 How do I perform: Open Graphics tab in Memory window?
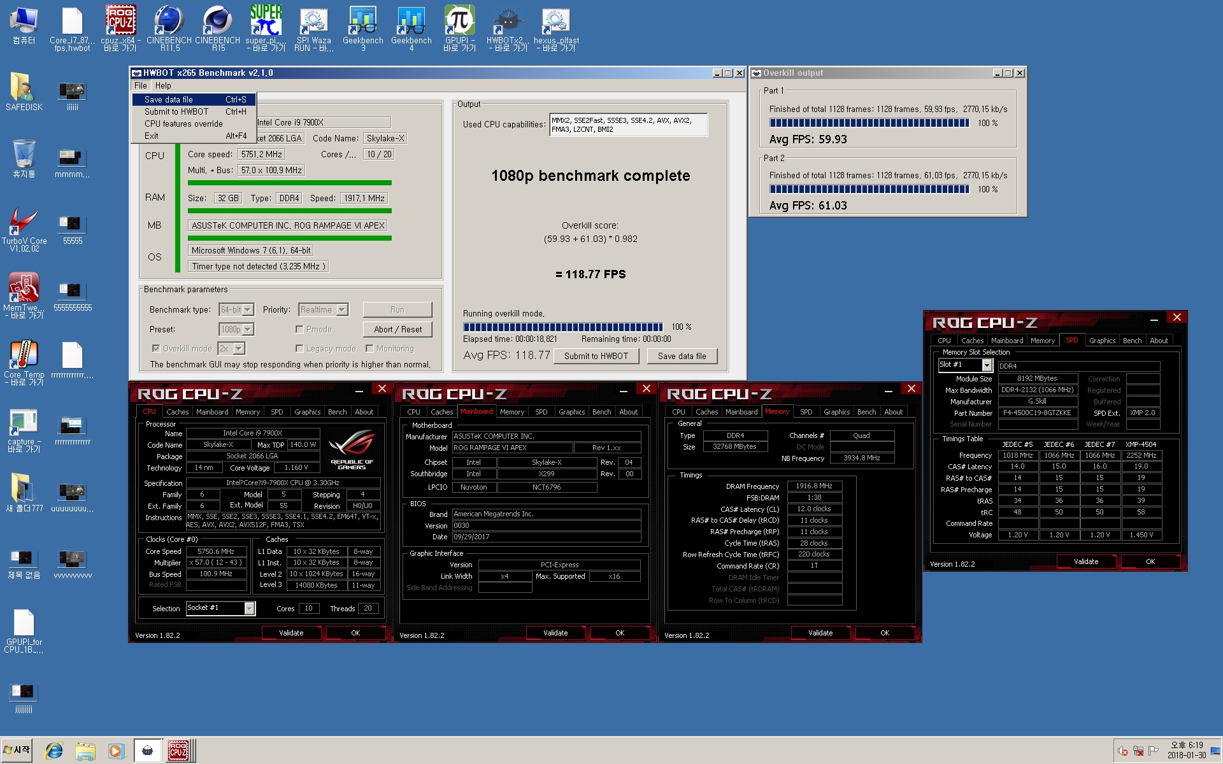pos(836,412)
